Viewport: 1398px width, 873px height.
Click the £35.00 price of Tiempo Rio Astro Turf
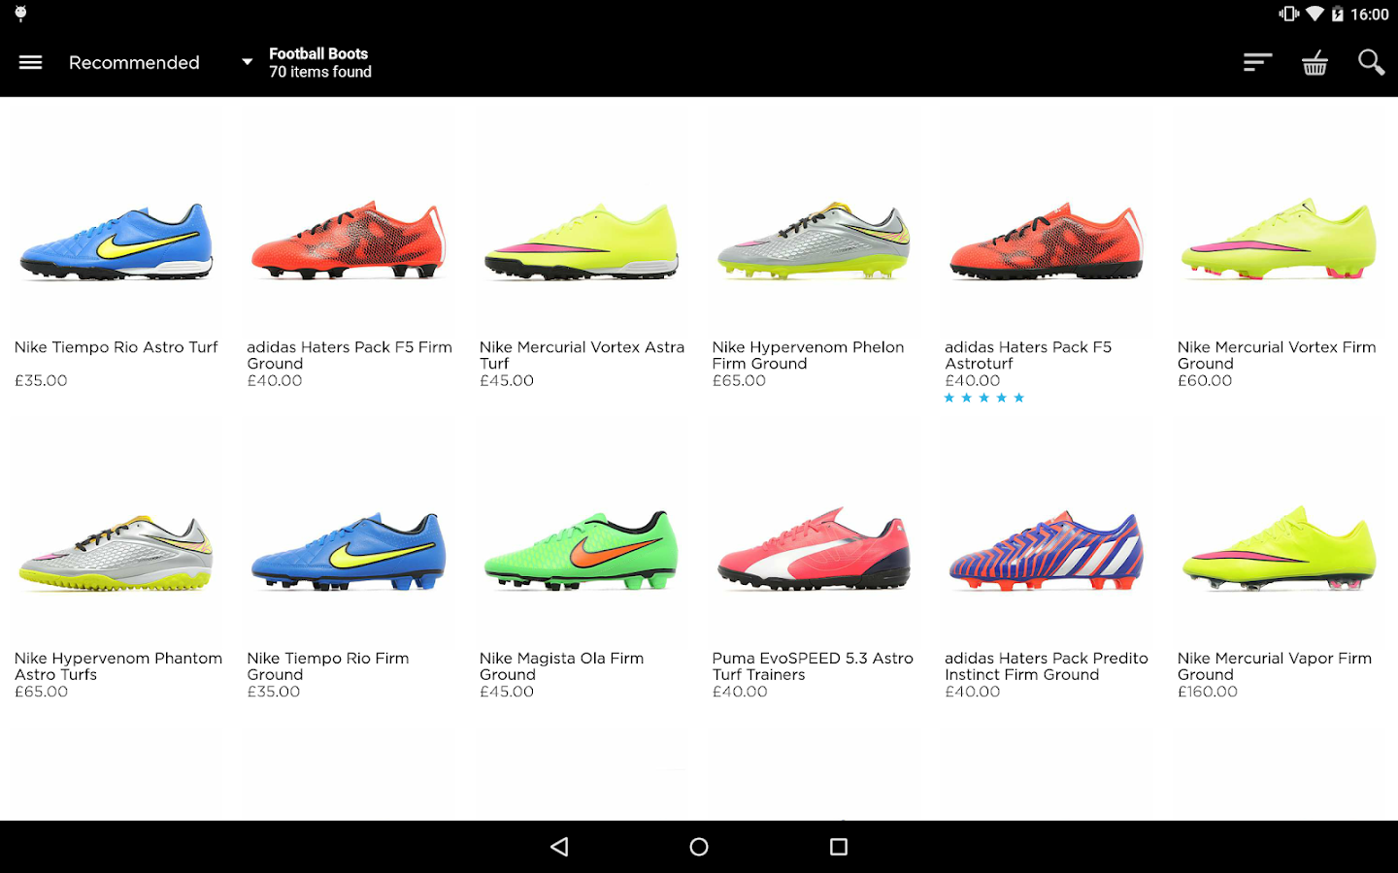41,380
